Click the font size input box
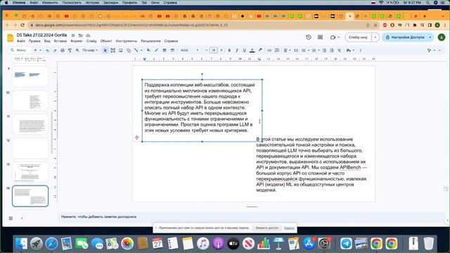The image size is (450, 253). (x=213, y=50)
